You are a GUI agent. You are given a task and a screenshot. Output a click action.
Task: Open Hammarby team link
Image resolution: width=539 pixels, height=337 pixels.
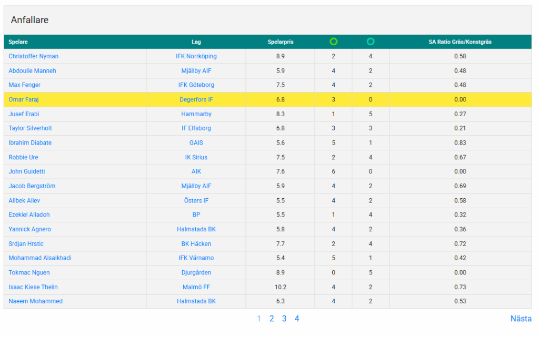pos(196,114)
